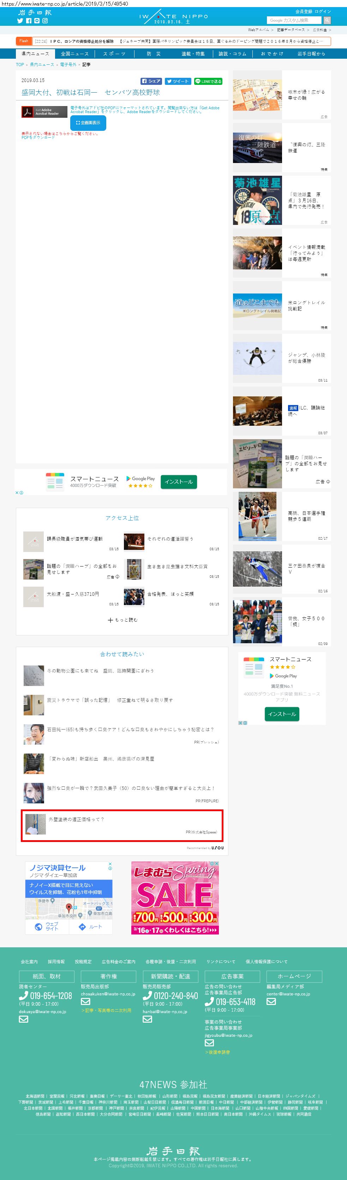This screenshot has width=347, height=1180.
Task: Click the 全画面表示 fullscreen button
Action: (x=88, y=123)
